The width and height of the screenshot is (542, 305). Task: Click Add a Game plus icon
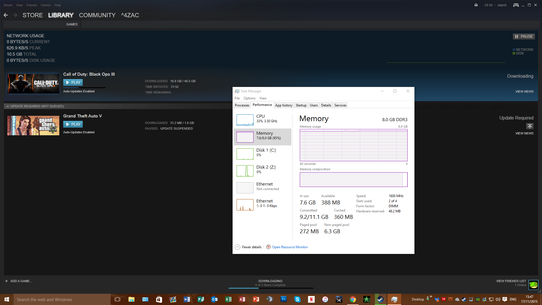pos(6,281)
